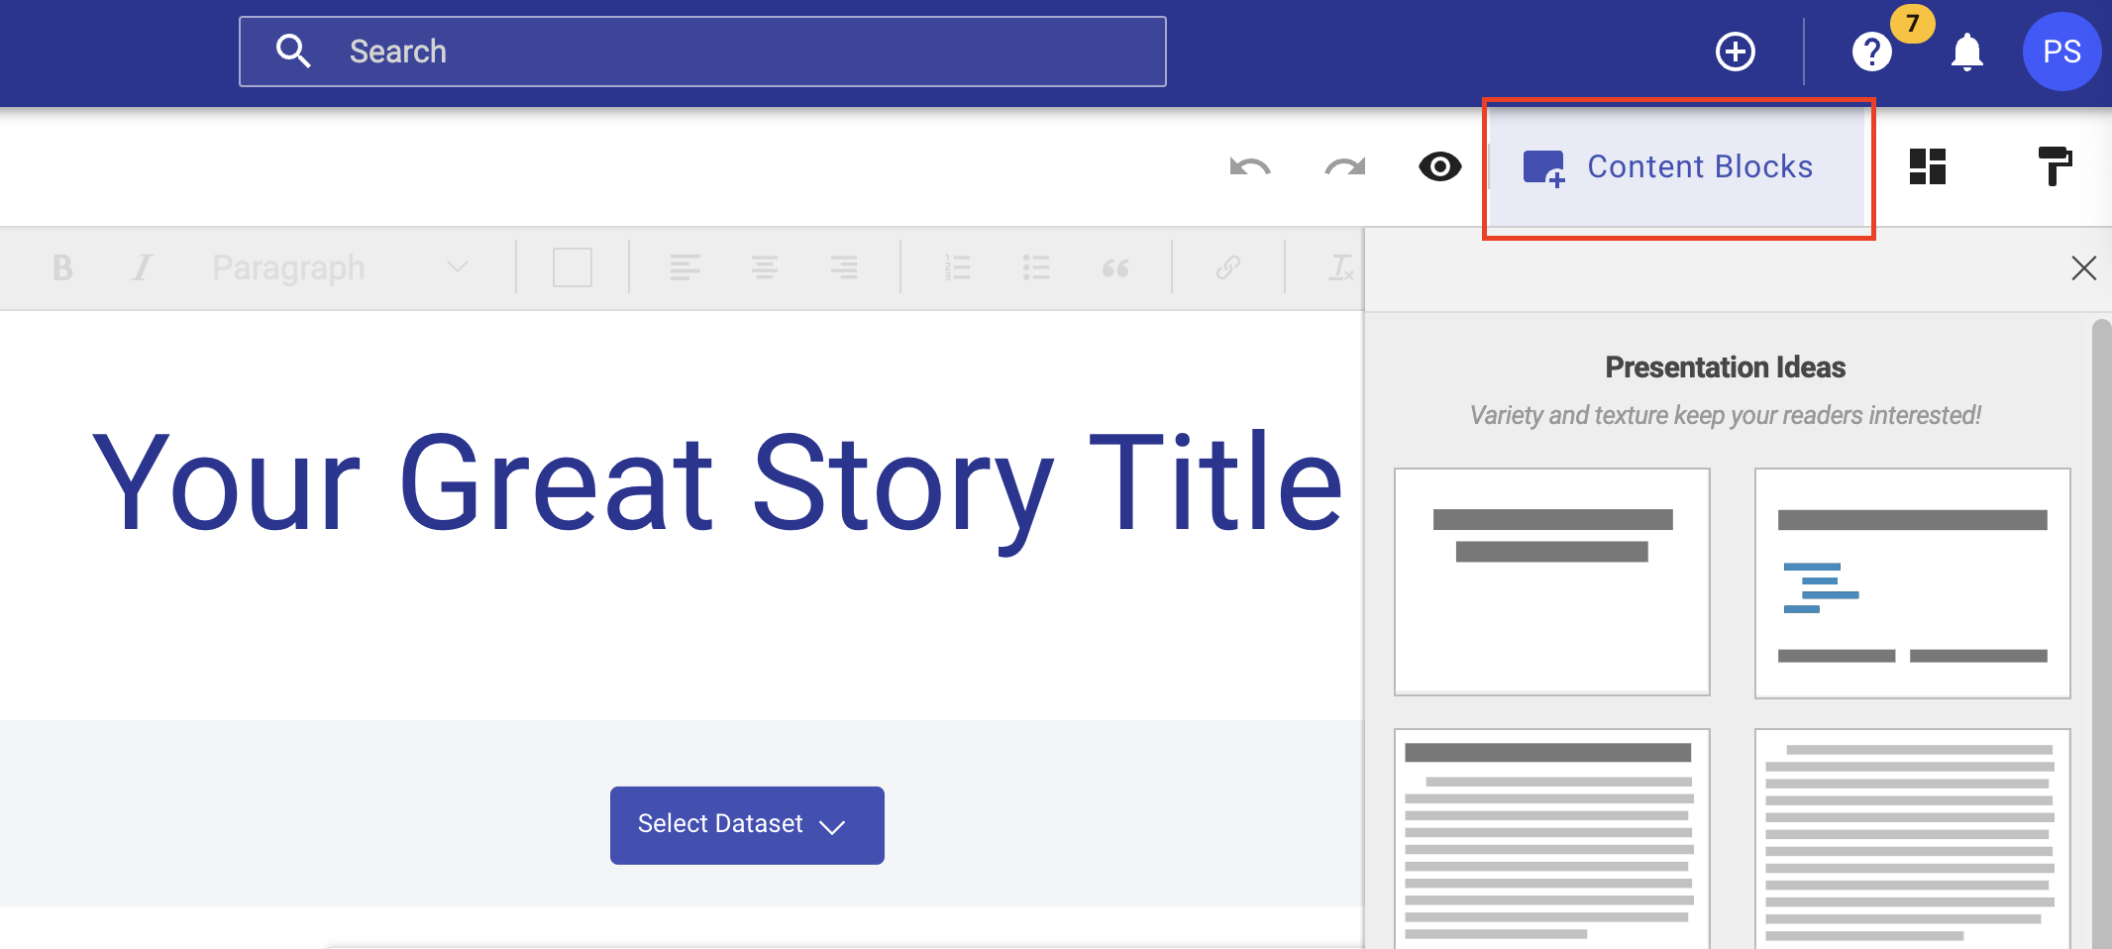Click the 'Presentation Ideas' heading text
This screenshot has width=2112, height=949.
tap(1725, 368)
